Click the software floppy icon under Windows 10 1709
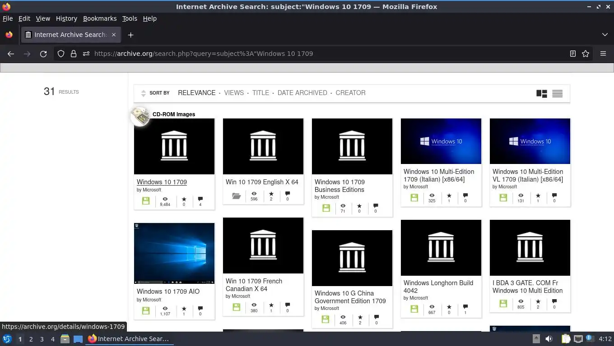 [x=146, y=201]
